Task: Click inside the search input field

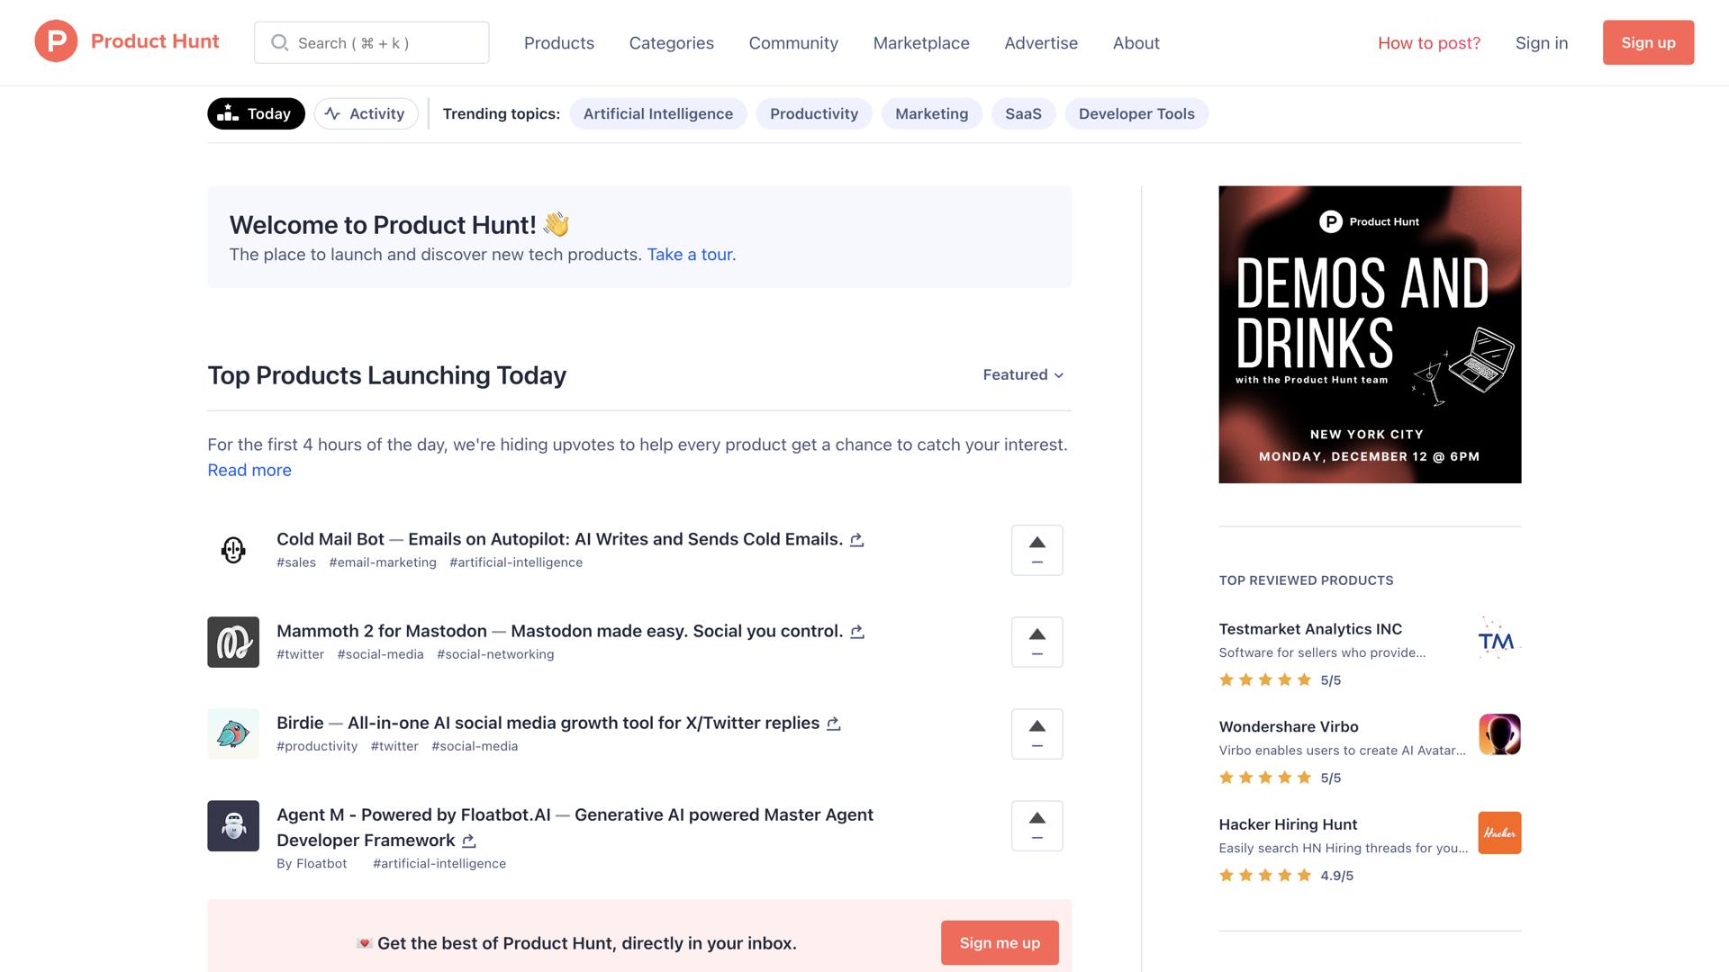Action: 378,42
